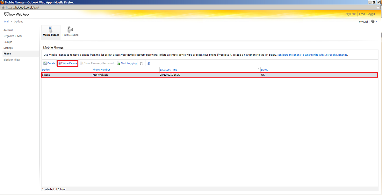Bookmark the page with the star icon

click(378, 7)
